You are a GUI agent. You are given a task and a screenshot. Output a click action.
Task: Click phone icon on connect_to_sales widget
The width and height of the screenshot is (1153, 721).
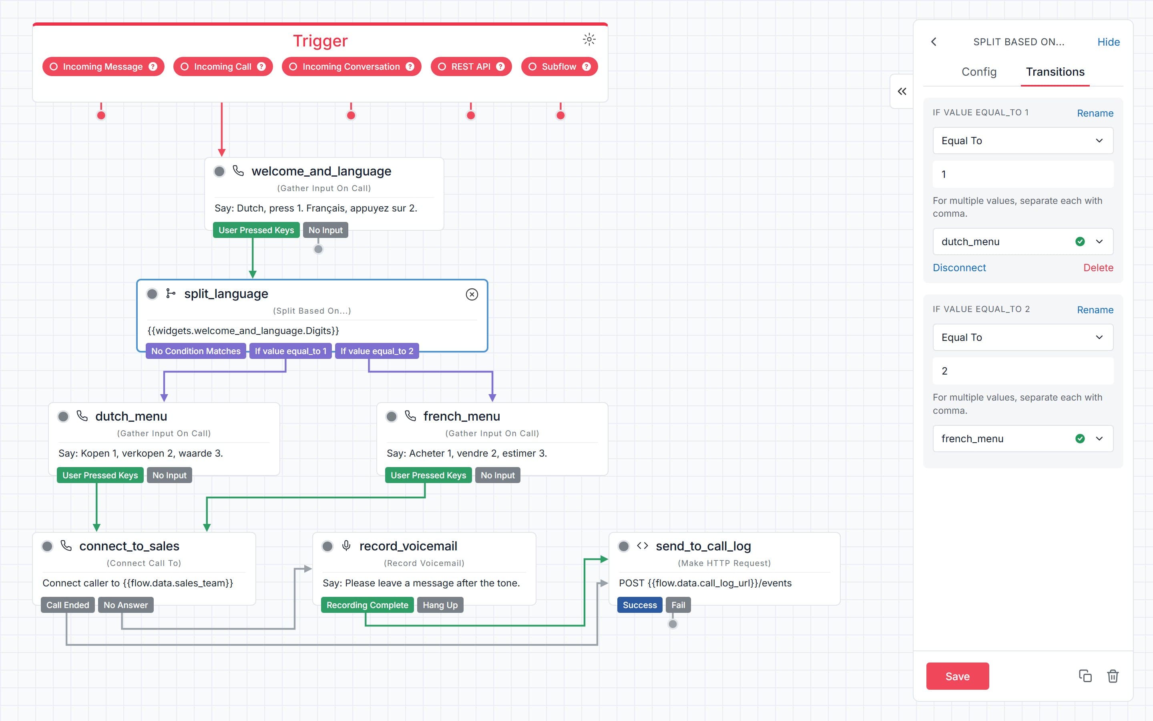[66, 546]
